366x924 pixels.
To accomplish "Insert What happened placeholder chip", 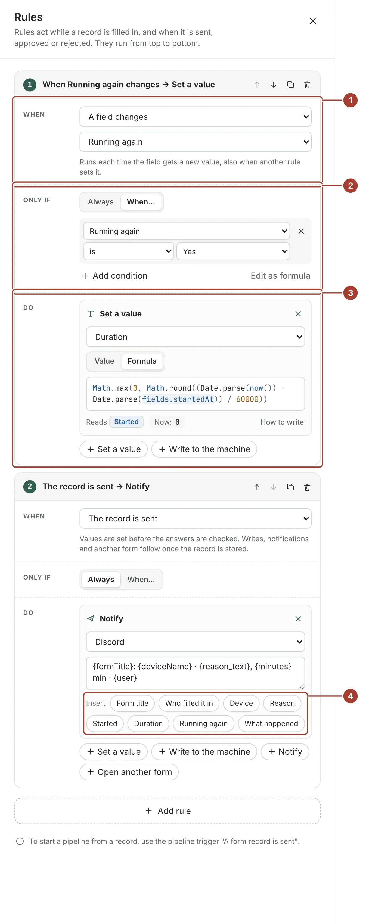I will [x=271, y=723].
